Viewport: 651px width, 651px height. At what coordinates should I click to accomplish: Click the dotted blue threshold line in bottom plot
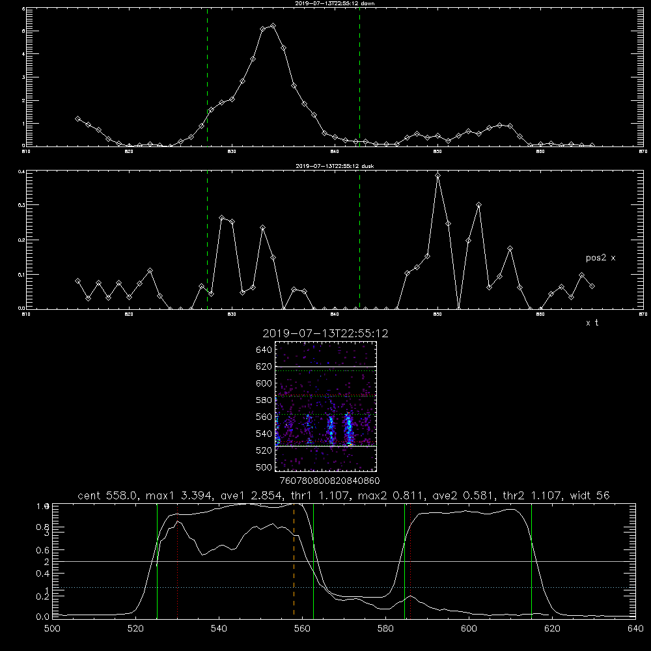pyautogui.click(x=344, y=587)
